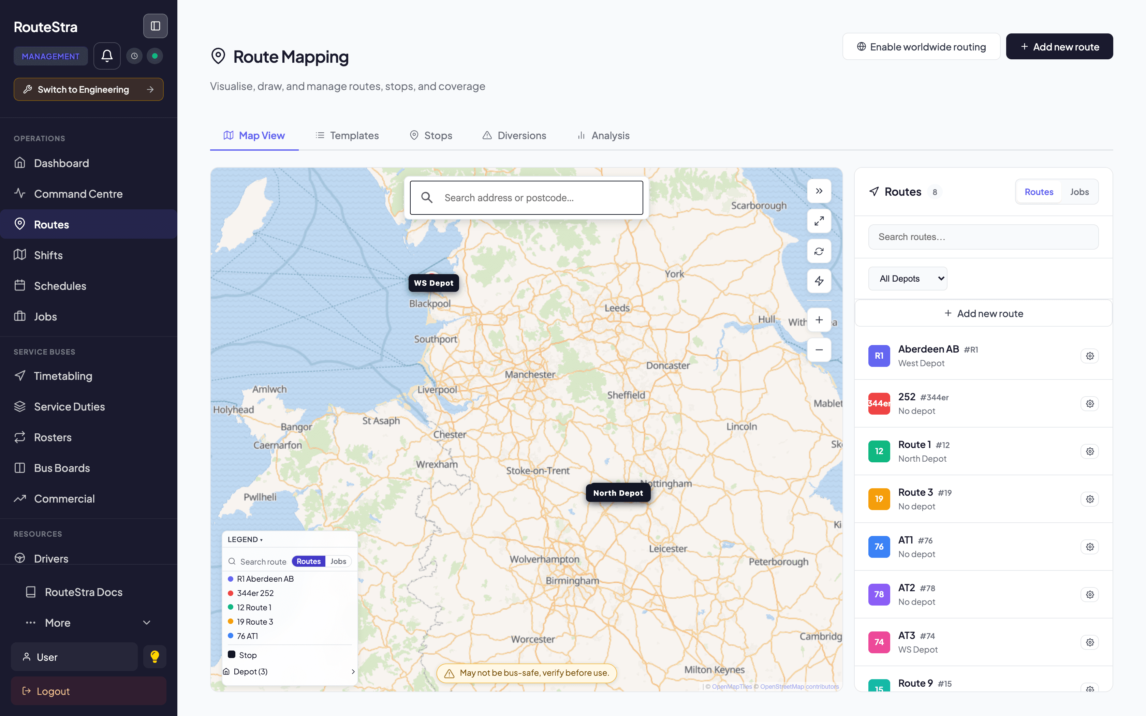Open Timetabling in sidebar

(x=89, y=376)
